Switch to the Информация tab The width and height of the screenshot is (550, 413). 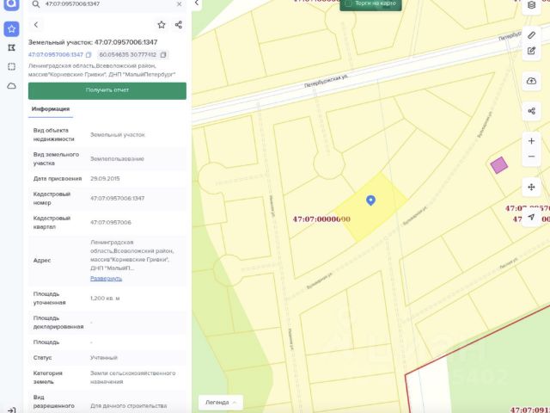pos(51,109)
